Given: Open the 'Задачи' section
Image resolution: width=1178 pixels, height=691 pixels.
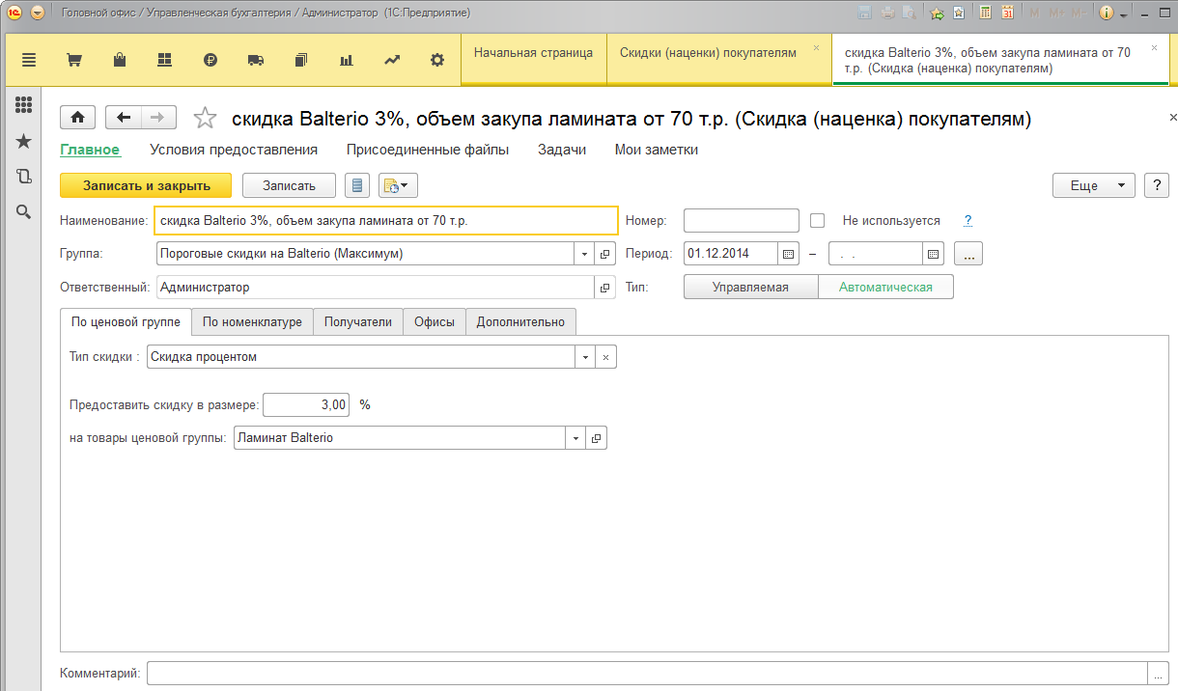Looking at the screenshot, I should 562,150.
